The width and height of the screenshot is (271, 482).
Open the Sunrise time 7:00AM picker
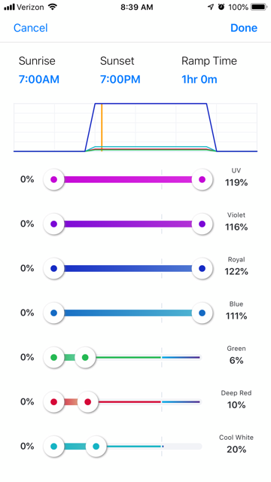(x=38, y=79)
